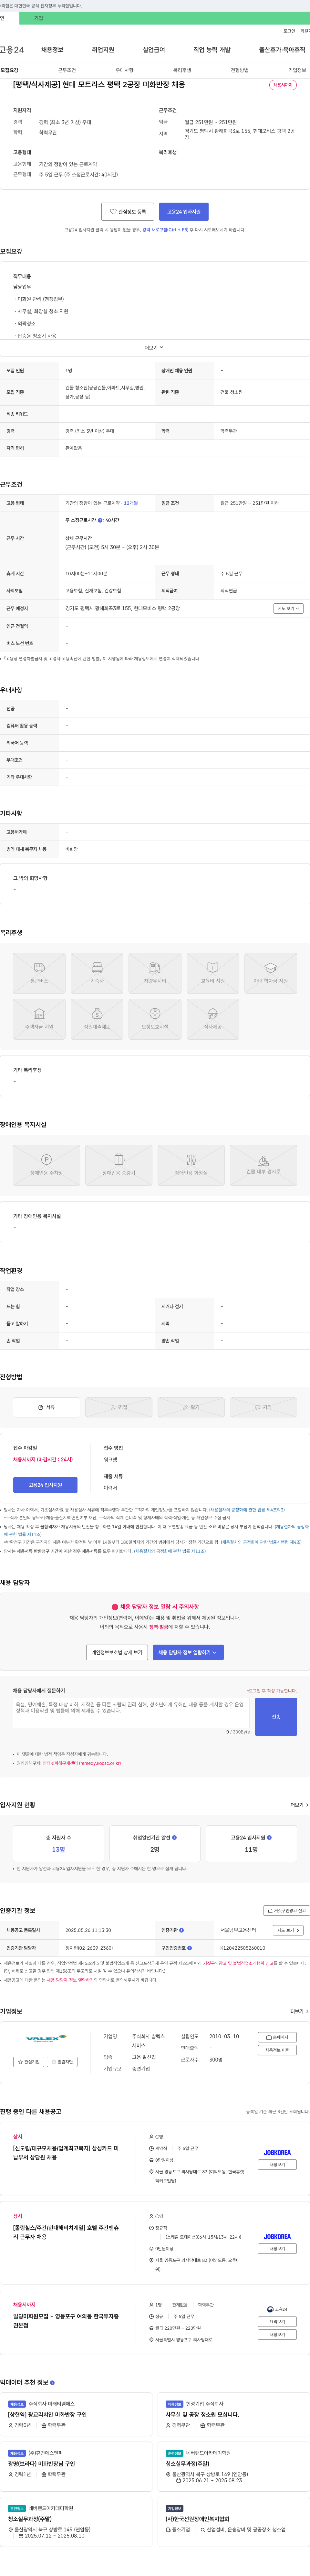This screenshot has height=2576, width=310.
Task: Click the JOBKOREA logo on 호텔 주간멘츠 listing
Action: point(277,2236)
